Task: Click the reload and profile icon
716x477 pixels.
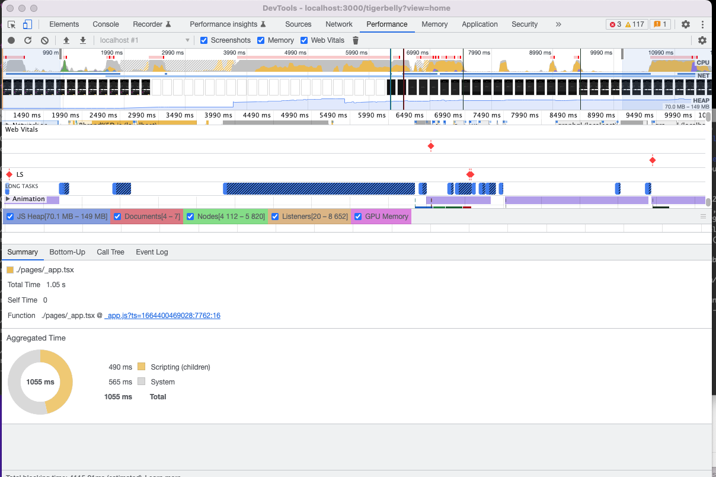Action: tap(28, 40)
